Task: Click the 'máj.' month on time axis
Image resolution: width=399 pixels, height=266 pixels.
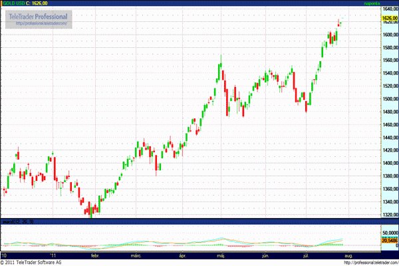Action: coord(222,255)
